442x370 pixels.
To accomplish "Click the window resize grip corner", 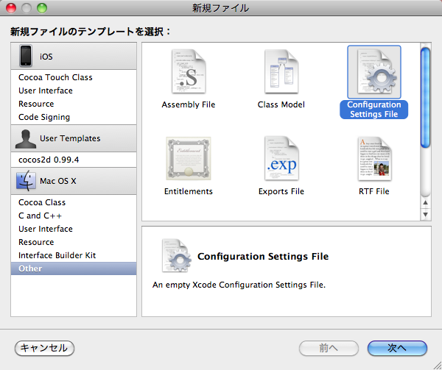I will point(437,365).
